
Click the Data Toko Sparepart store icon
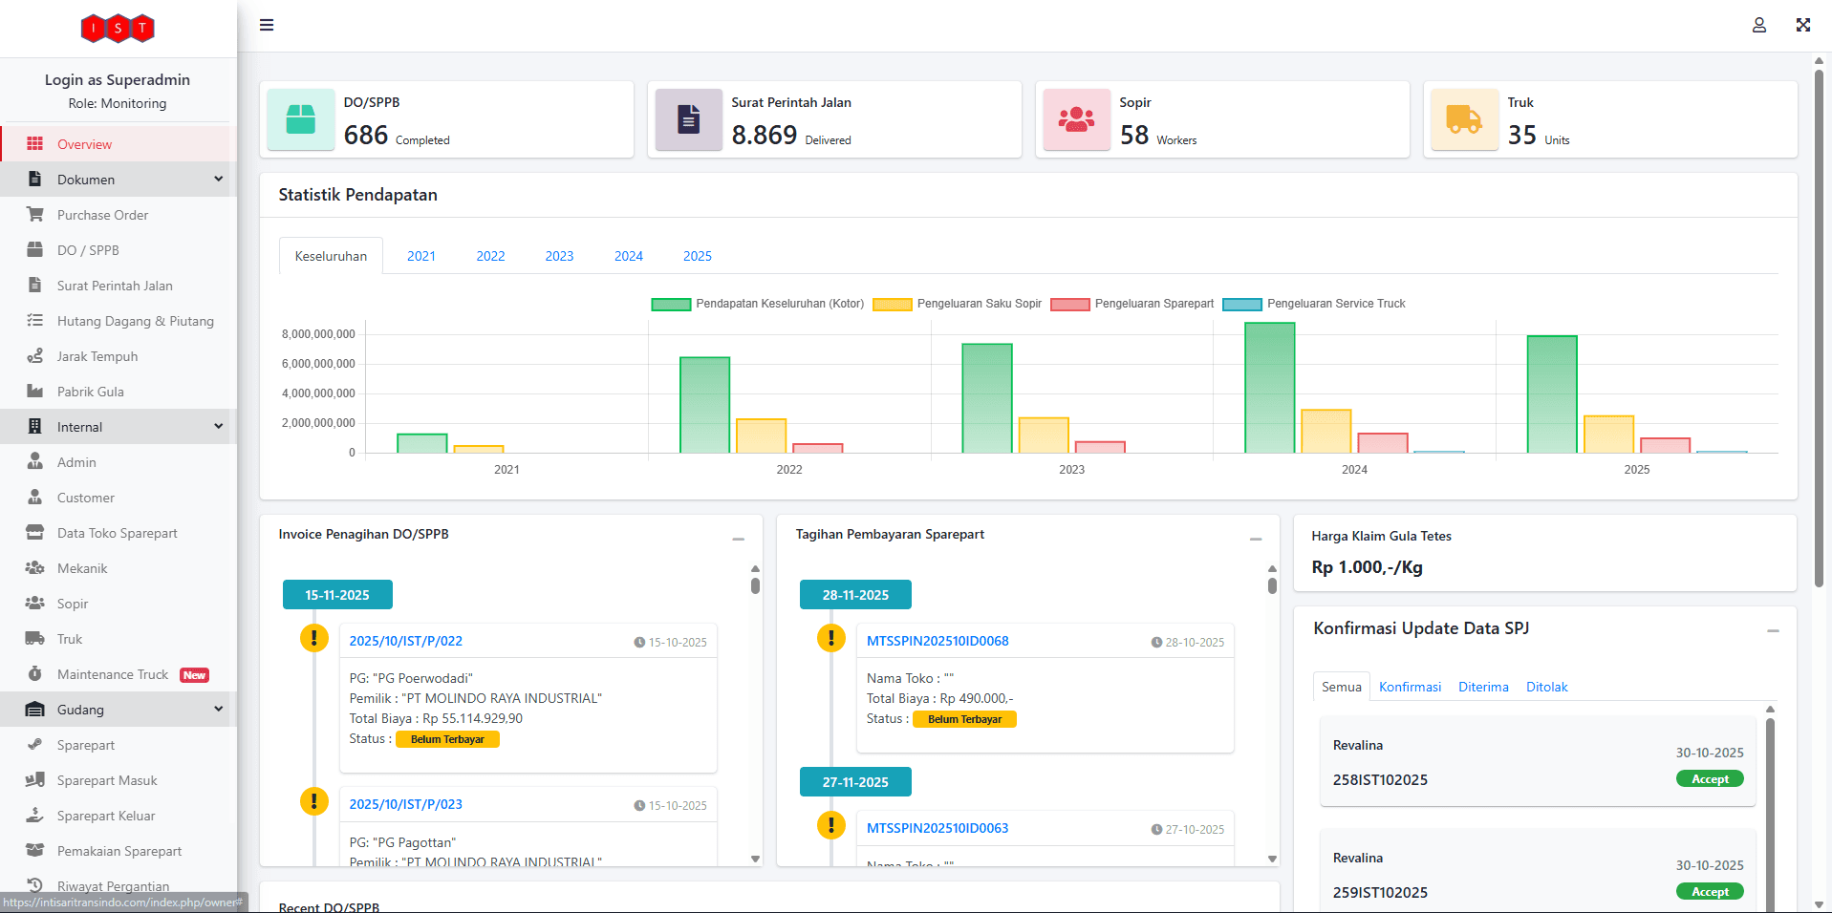tap(35, 532)
